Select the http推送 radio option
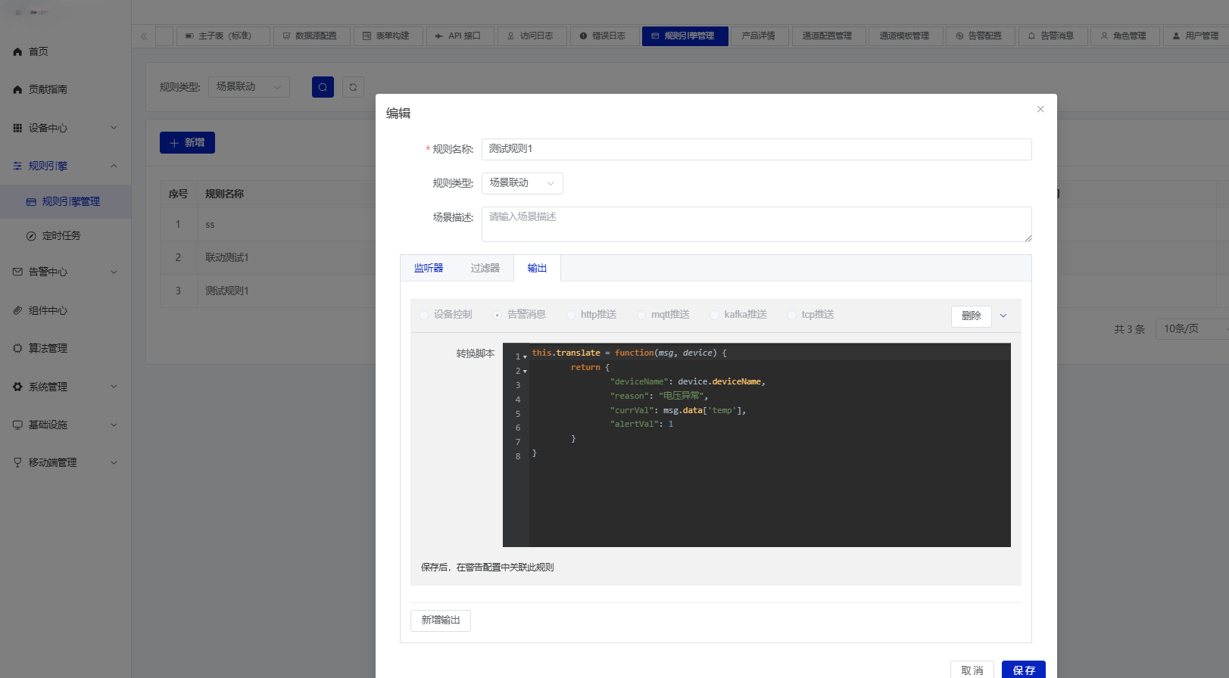 [592, 315]
